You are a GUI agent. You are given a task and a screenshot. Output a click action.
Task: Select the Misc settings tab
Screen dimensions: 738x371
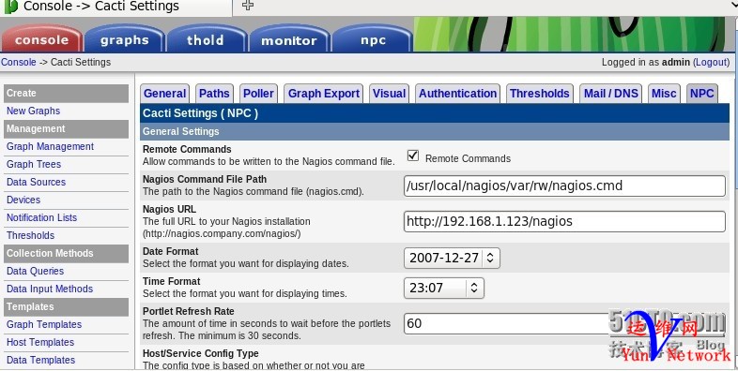pyautogui.click(x=664, y=94)
